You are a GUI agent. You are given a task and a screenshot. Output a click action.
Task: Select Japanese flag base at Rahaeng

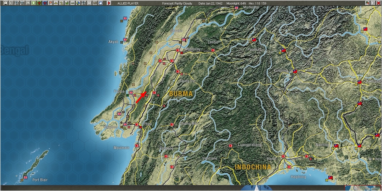click(x=166, y=156)
